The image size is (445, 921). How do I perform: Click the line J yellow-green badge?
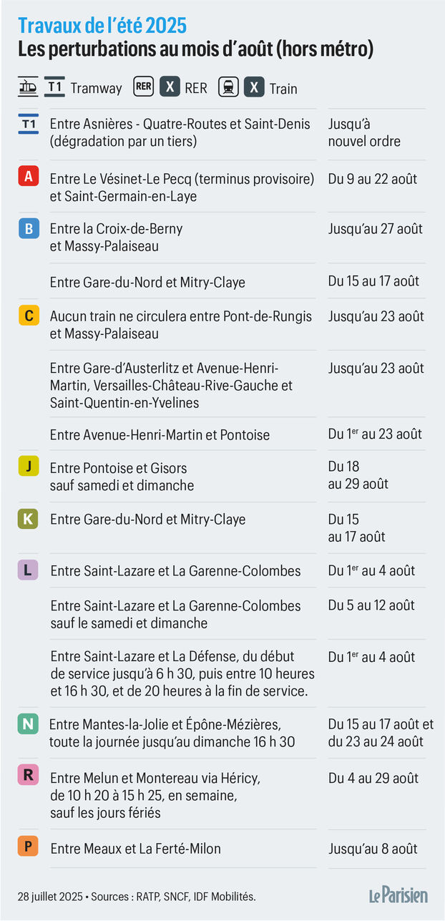28,467
